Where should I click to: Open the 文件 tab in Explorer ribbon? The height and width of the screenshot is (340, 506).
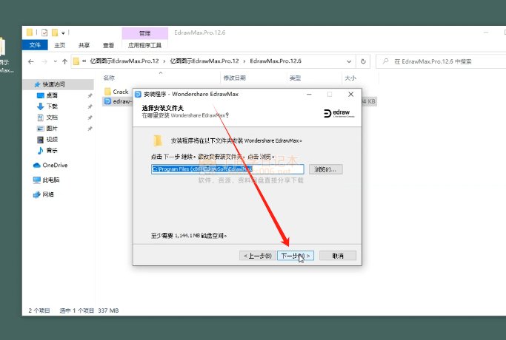35,45
